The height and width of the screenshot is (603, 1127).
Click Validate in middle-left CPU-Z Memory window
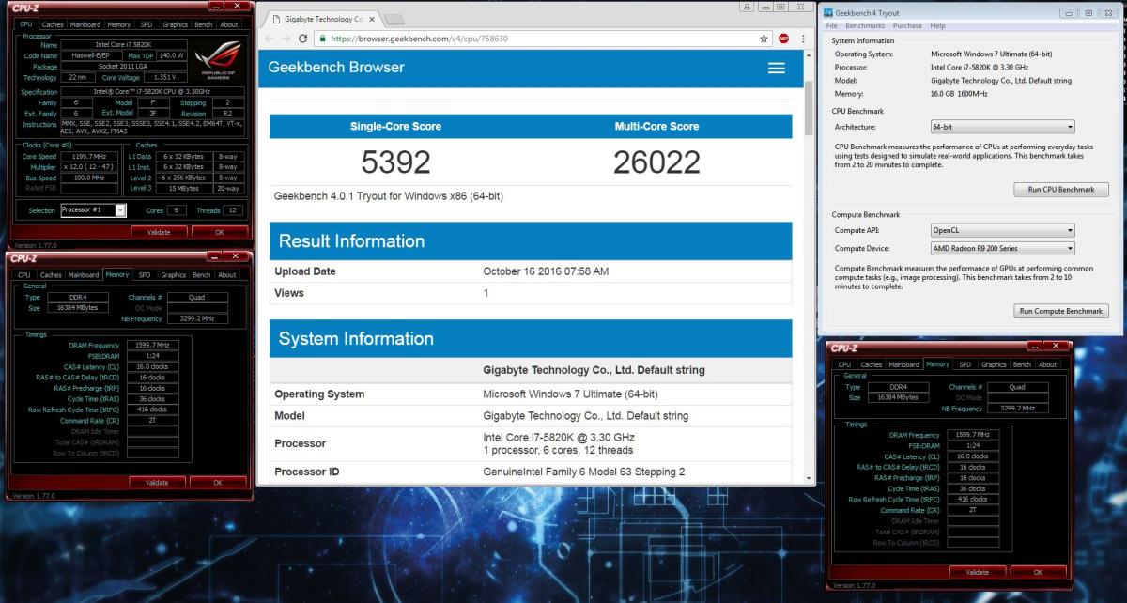tap(158, 483)
